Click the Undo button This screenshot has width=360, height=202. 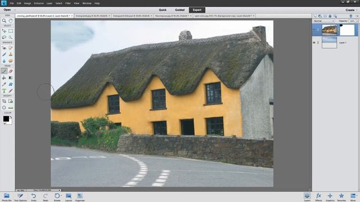(x=34, y=197)
